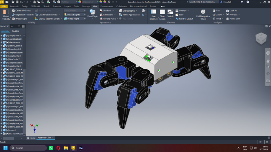Activate Clean Screen mode
The image size is (271, 152).
(162, 15)
